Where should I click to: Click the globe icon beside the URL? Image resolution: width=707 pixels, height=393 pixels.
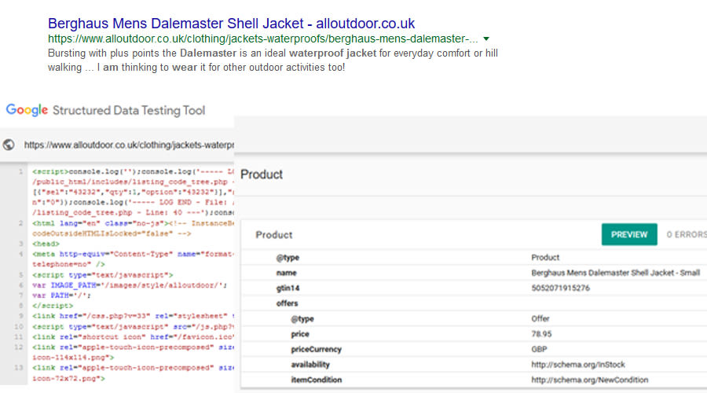tap(9, 145)
